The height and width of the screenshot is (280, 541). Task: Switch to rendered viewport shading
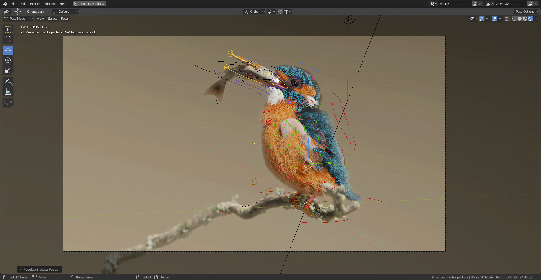point(530,19)
